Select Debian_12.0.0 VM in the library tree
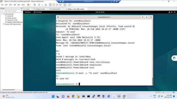 14,22
